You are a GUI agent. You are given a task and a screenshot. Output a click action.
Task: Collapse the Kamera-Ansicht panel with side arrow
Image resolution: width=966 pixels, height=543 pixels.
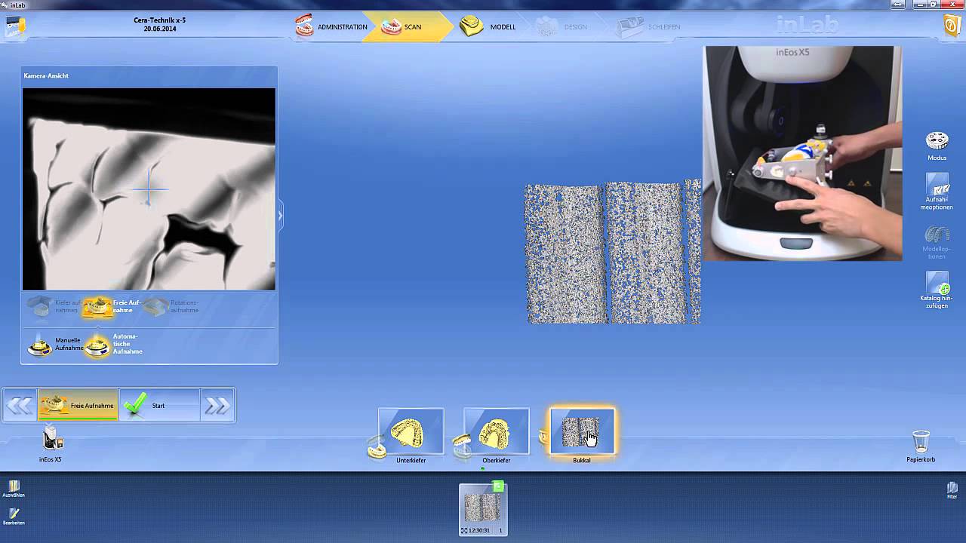click(x=280, y=216)
